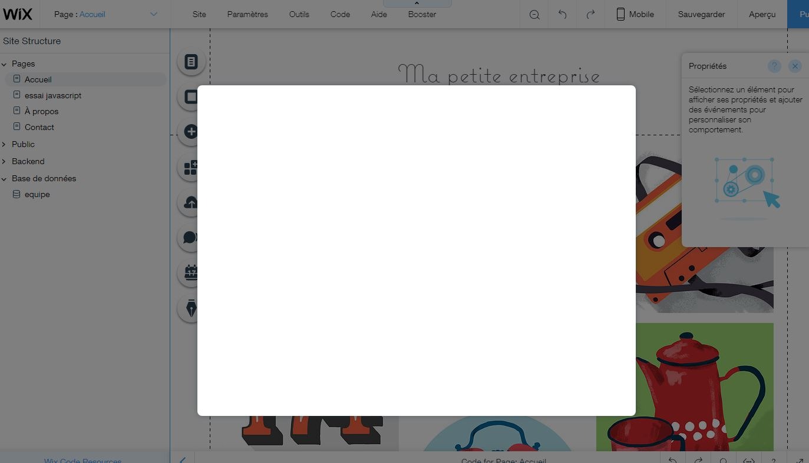The image size is (809, 463).
Task: Open the Outils menu
Action: (299, 14)
